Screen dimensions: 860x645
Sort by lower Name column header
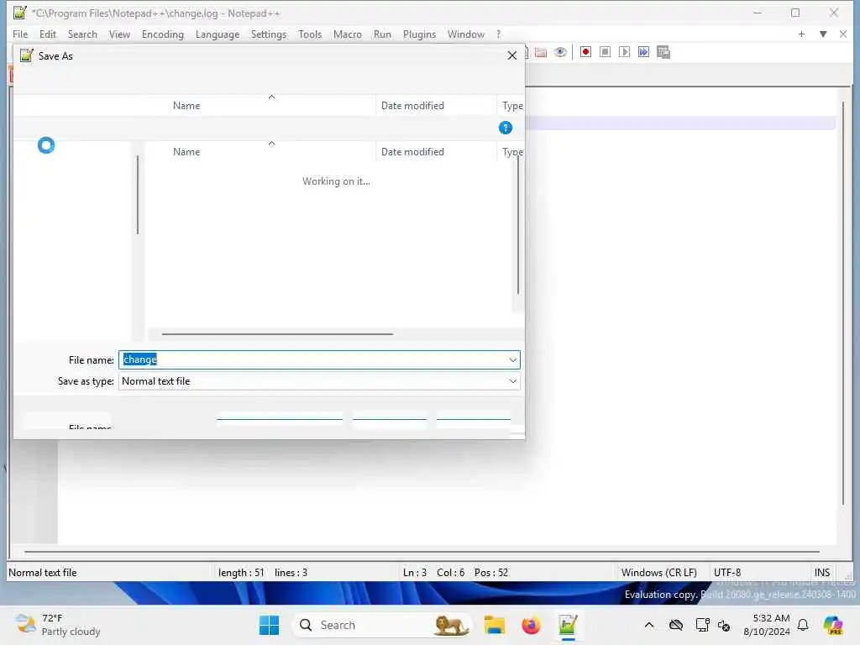click(x=186, y=152)
